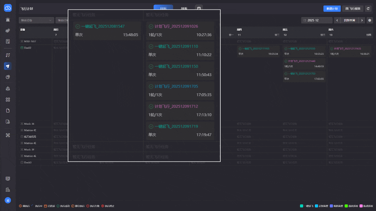Open the 飞行报告 flight report button
This screenshot has width=376, height=211.
click(353, 9)
